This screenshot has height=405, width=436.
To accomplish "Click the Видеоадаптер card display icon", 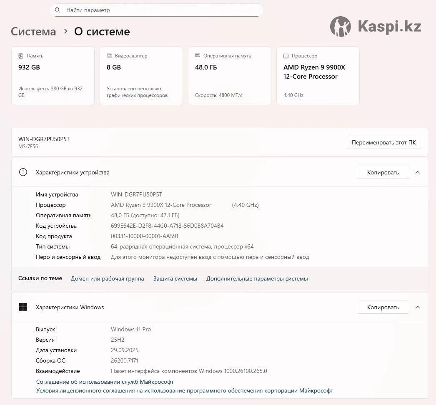I will tap(109, 56).
